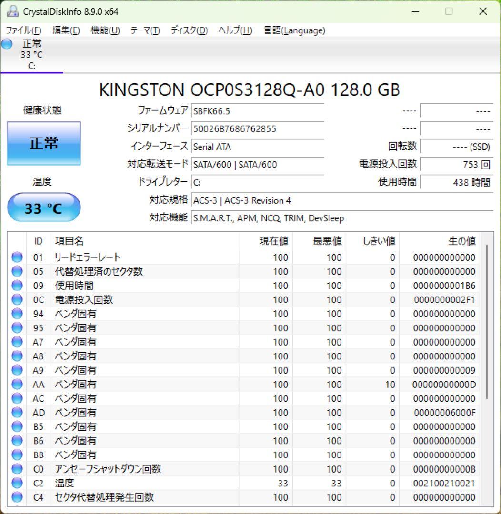The width and height of the screenshot is (501, 514).
Task: Click the status icon beside 使用時間 attribute 09
Action: click(x=17, y=285)
